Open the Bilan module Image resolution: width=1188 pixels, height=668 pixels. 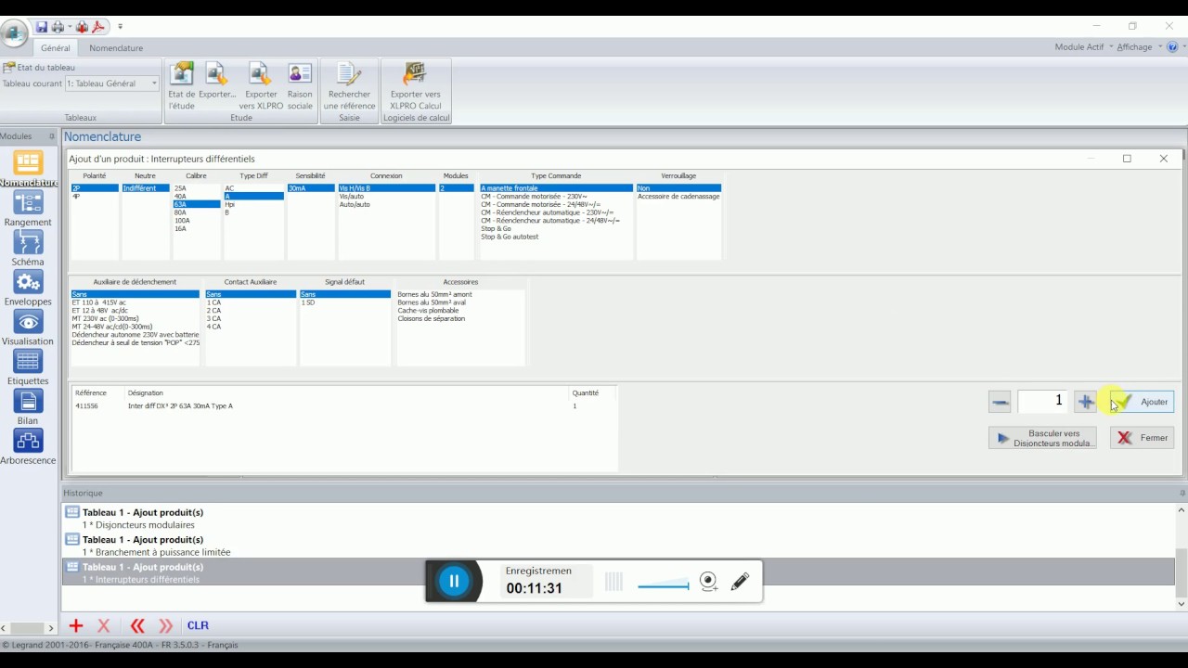(28, 407)
